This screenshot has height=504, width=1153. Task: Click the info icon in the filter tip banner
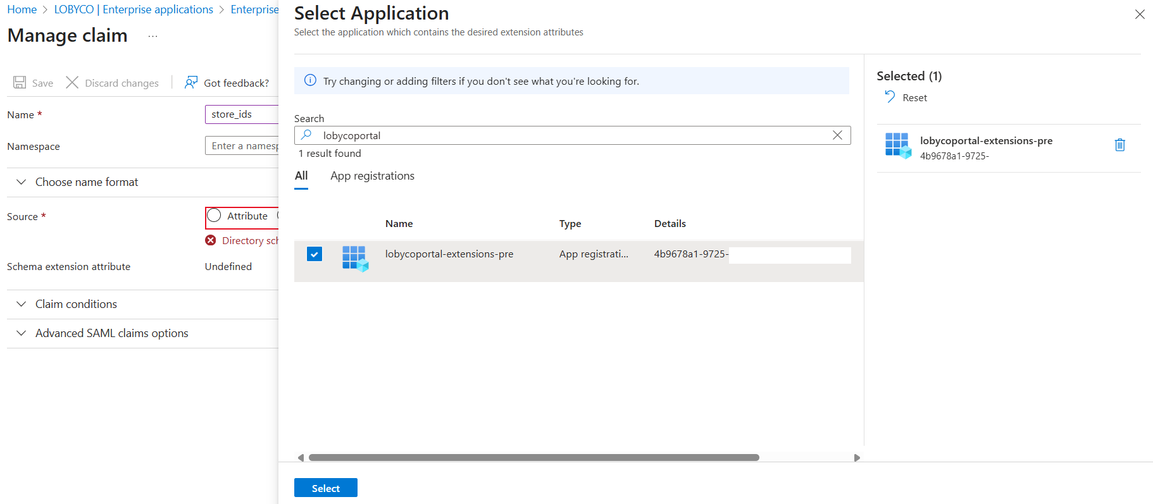(310, 80)
